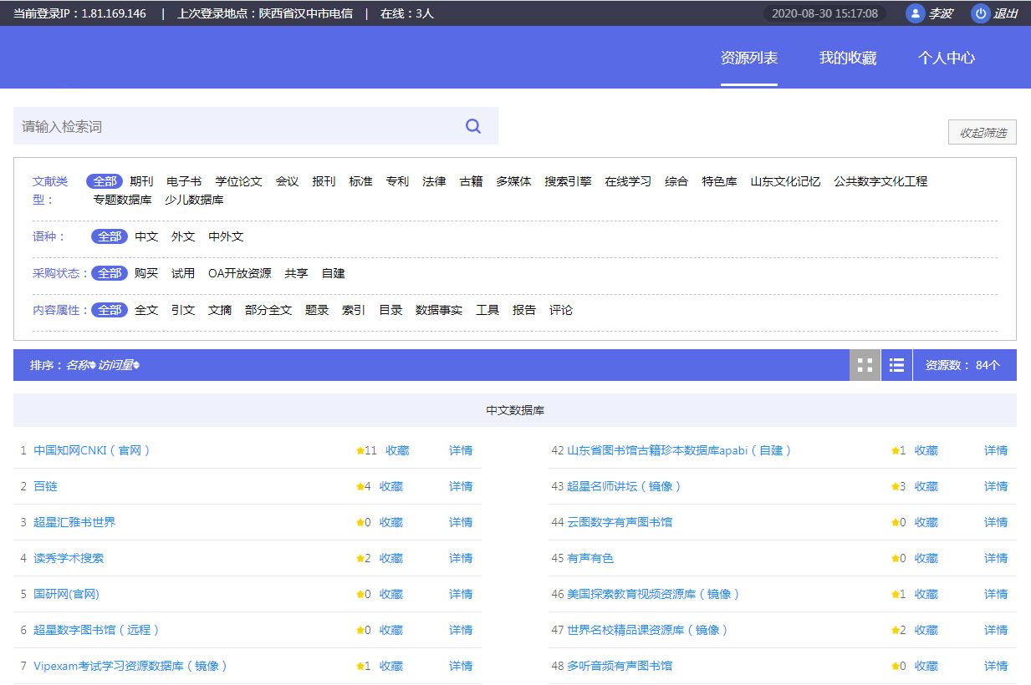Open 读秀学术搜索 database link
This screenshot has height=685, width=1031.
69,558
